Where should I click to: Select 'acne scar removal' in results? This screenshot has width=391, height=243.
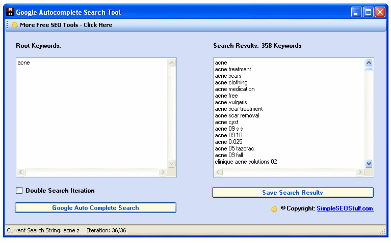coord(237,115)
